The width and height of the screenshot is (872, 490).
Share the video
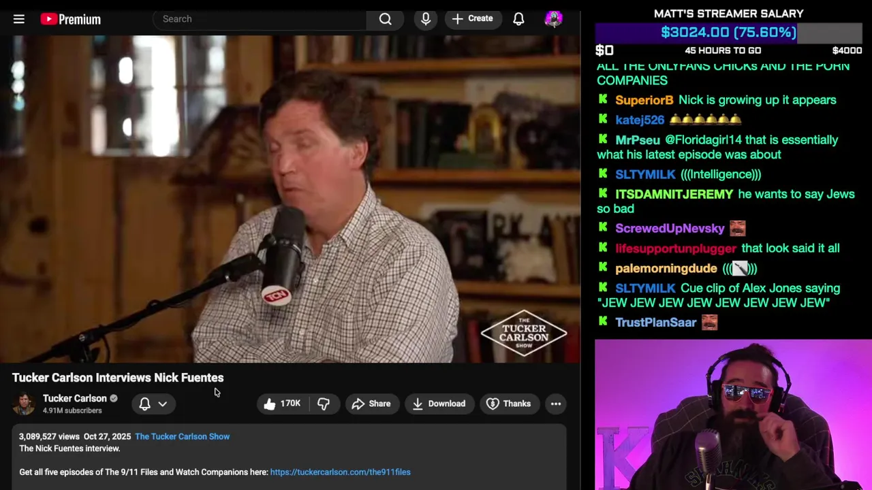[x=371, y=404]
